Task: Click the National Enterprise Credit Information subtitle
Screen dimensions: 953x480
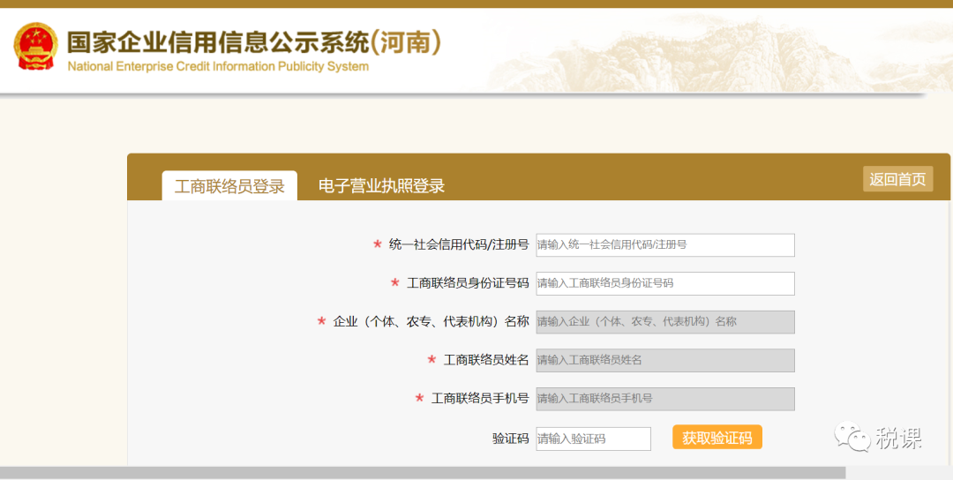Action: coord(218,66)
